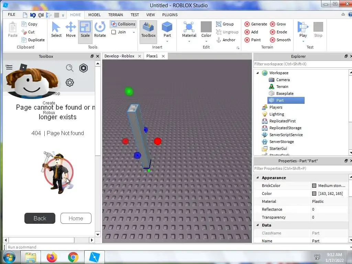Open the settings gear in Toolbox
This screenshot has height=264, width=352.
point(69,82)
